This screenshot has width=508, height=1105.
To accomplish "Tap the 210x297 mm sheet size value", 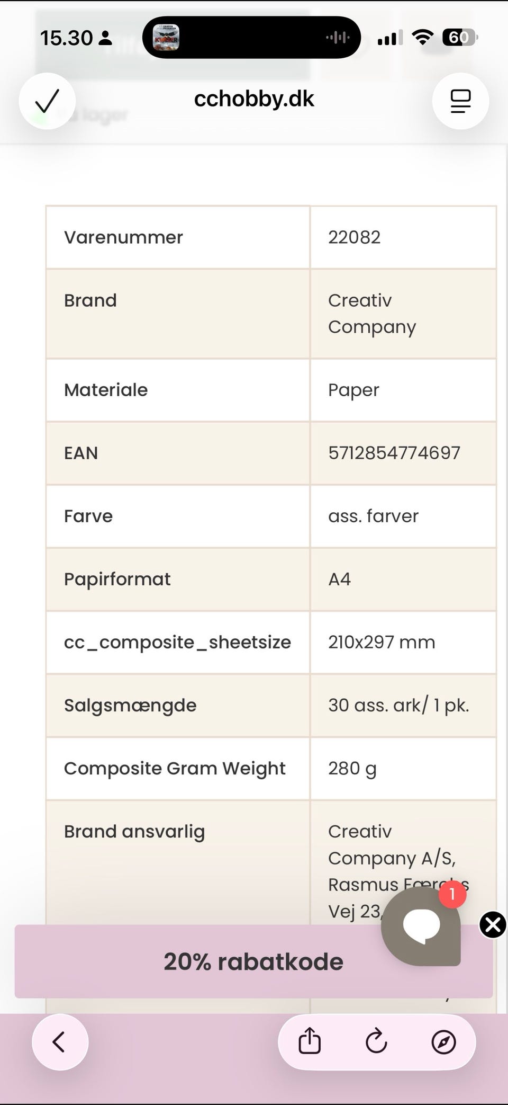I will [382, 642].
